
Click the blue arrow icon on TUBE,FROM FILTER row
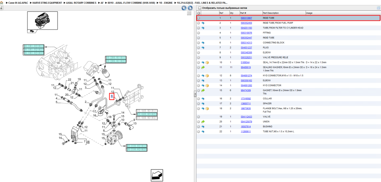pyautogui.click(x=203, y=28)
